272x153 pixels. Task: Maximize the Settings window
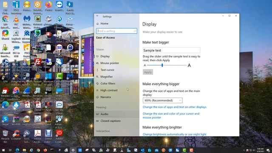pyautogui.click(x=229, y=16)
